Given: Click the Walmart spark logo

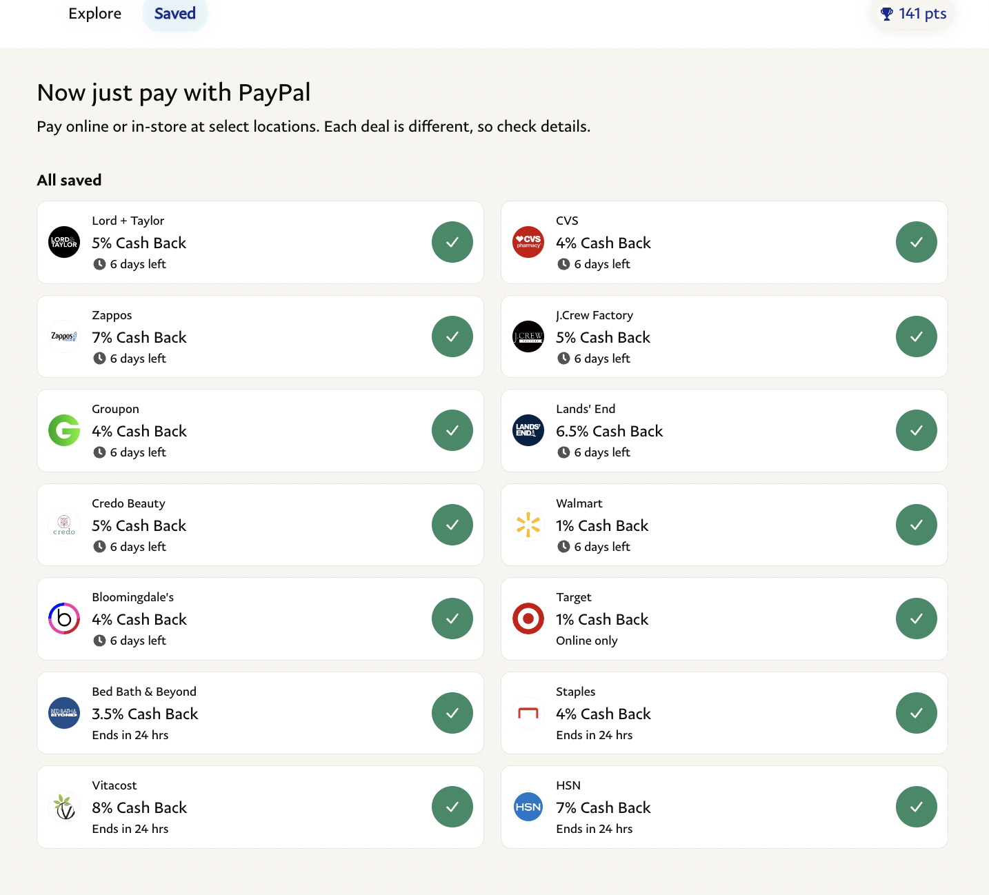Looking at the screenshot, I should (528, 525).
